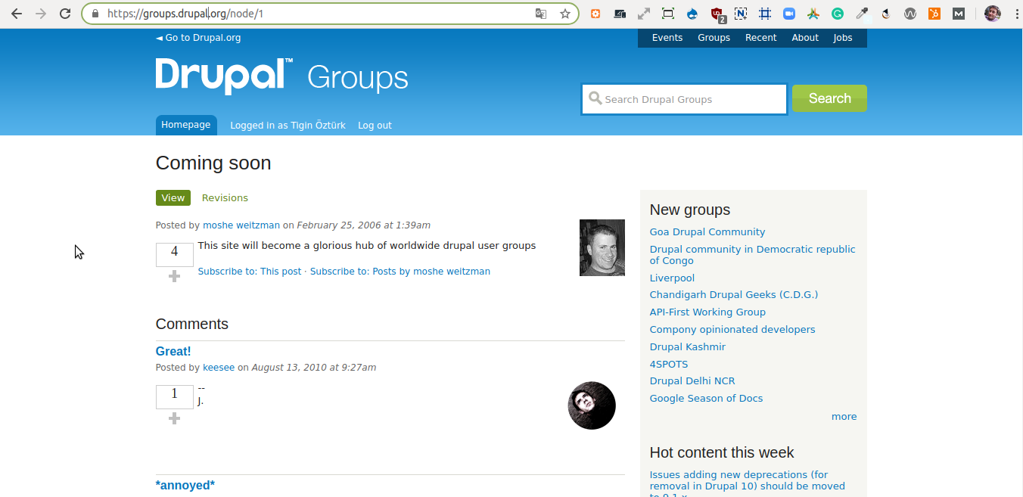Open the 4SPOTS group
The height and width of the screenshot is (497, 1023).
click(x=669, y=365)
